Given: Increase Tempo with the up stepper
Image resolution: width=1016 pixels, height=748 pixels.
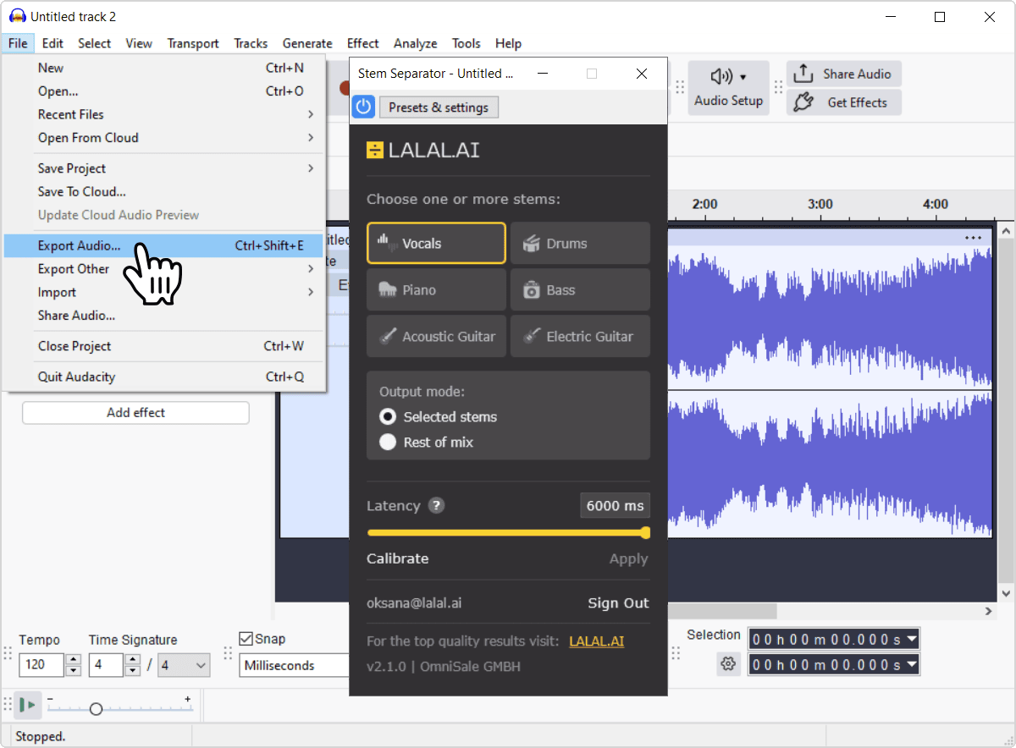Looking at the screenshot, I should pyautogui.click(x=73, y=660).
